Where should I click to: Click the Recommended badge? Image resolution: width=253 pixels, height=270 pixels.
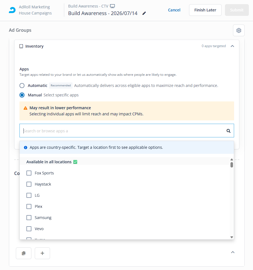click(61, 86)
